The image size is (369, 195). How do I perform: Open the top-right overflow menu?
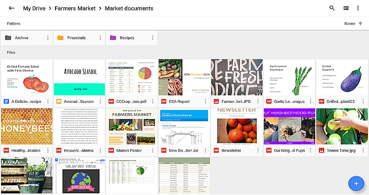pyautogui.click(x=358, y=8)
